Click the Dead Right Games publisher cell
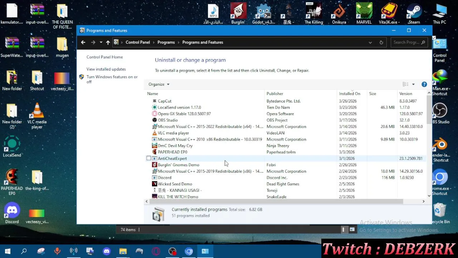The height and width of the screenshot is (258, 458). coord(283,184)
